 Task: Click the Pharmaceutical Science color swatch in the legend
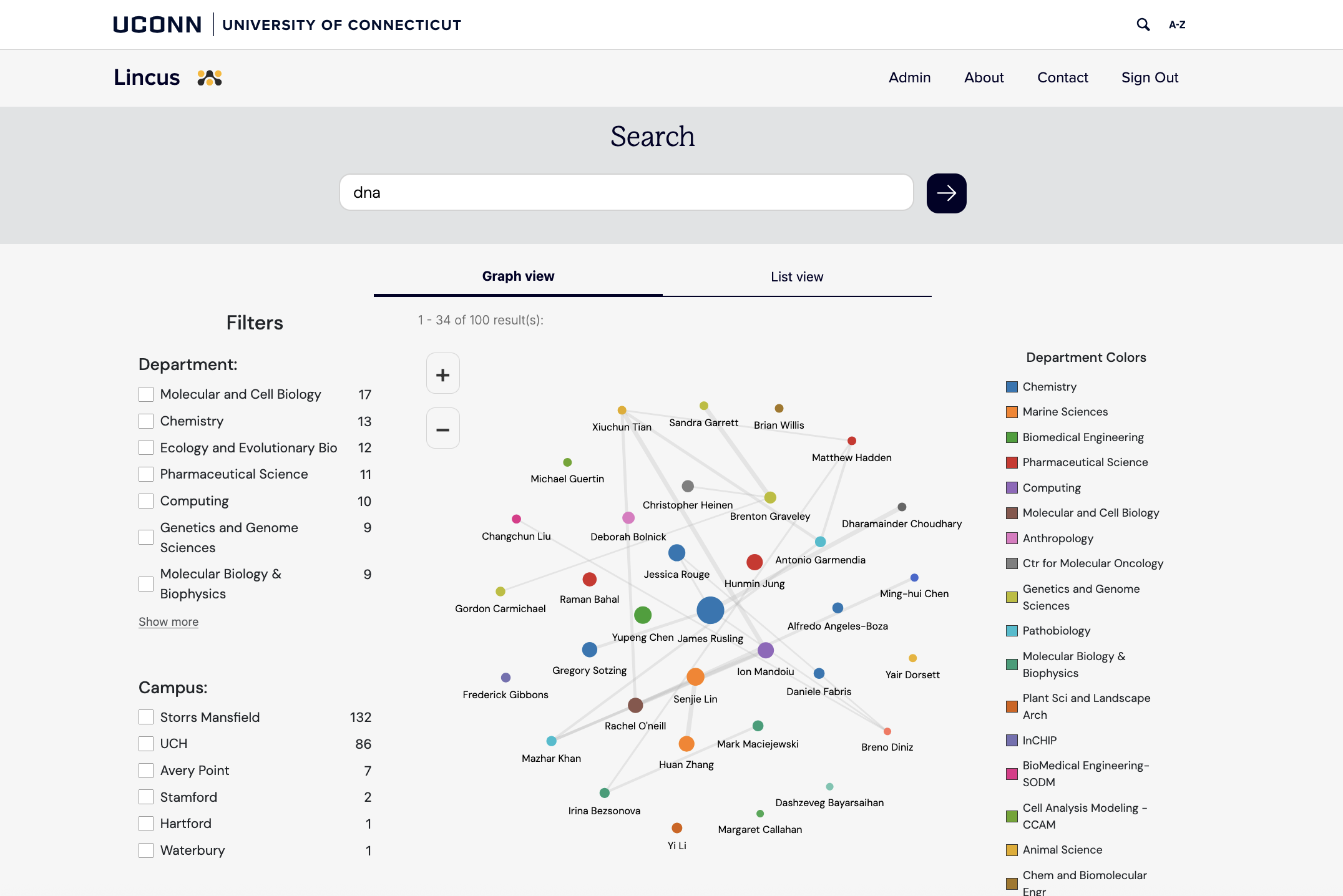(1011, 462)
